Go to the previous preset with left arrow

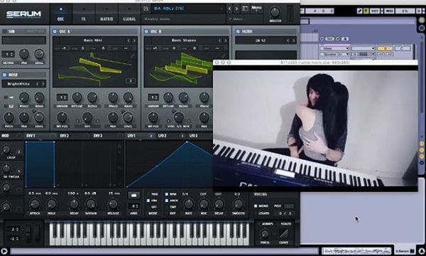pos(229,9)
